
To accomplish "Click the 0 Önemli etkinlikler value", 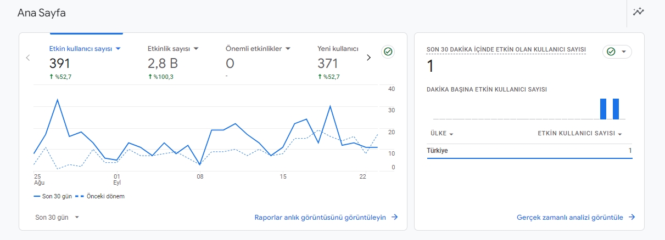I will pos(230,63).
